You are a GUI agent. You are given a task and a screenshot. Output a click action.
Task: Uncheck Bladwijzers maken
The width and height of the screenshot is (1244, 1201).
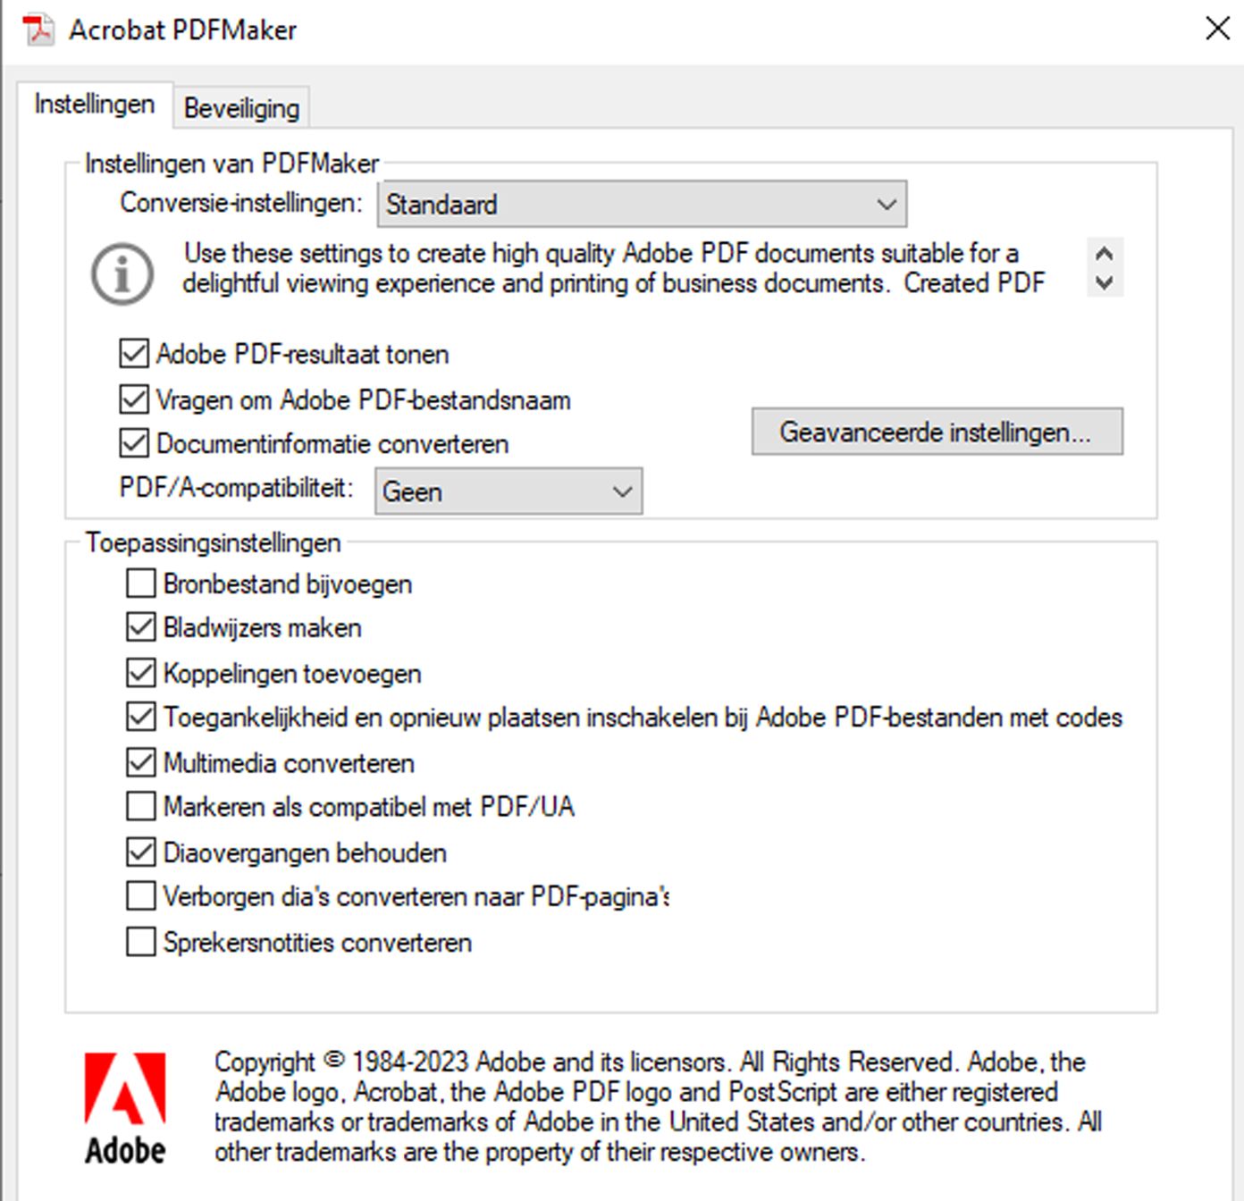point(141,627)
